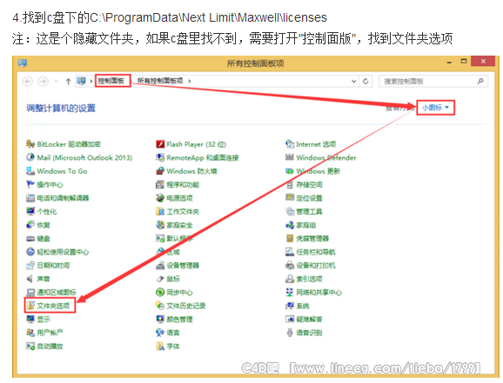Click the 凭据管理器 link
The width and height of the screenshot is (503, 383).
tap(312, 239)
